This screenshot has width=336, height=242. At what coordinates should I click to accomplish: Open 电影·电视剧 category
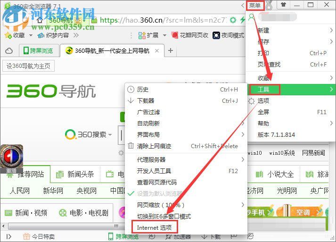pos(84,213)
